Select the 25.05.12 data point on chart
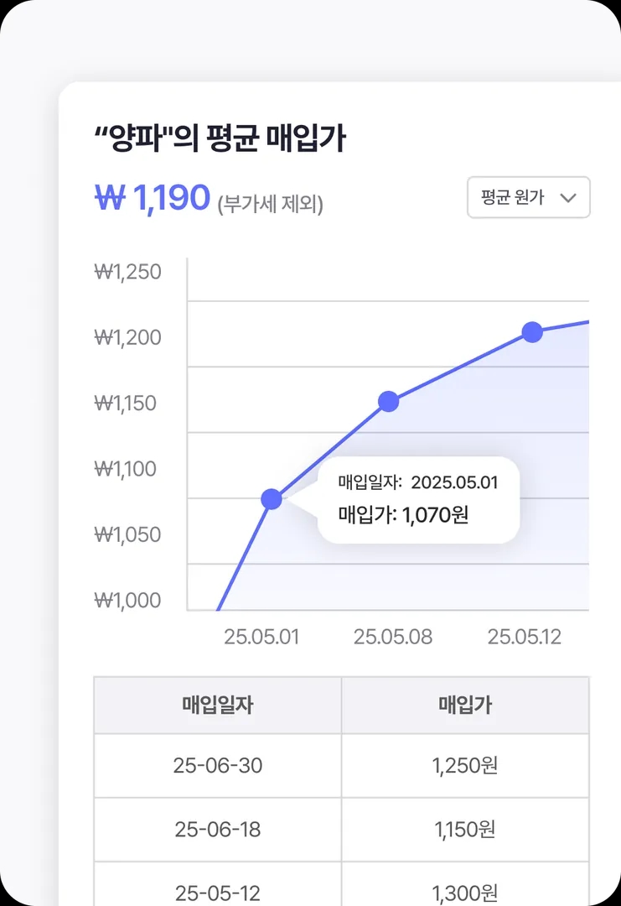621x906 pixels. (532, 332)
